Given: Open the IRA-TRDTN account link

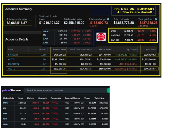Looking at the screenshot, I should [13, 64].
